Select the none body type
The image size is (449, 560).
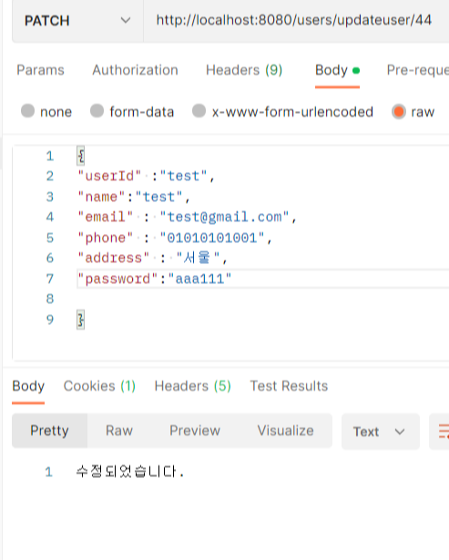[x=46, y=112]
